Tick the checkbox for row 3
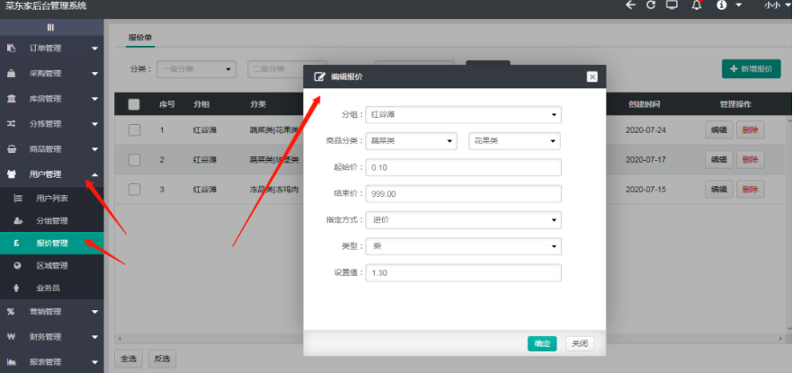The height and width of the screenshot is (373, 793). (x=134, y=190)
